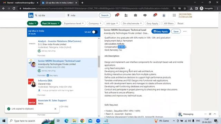221x124 pixels.
Task: Open Zoom app from taskbar
Action: click(x=98, y=121)
